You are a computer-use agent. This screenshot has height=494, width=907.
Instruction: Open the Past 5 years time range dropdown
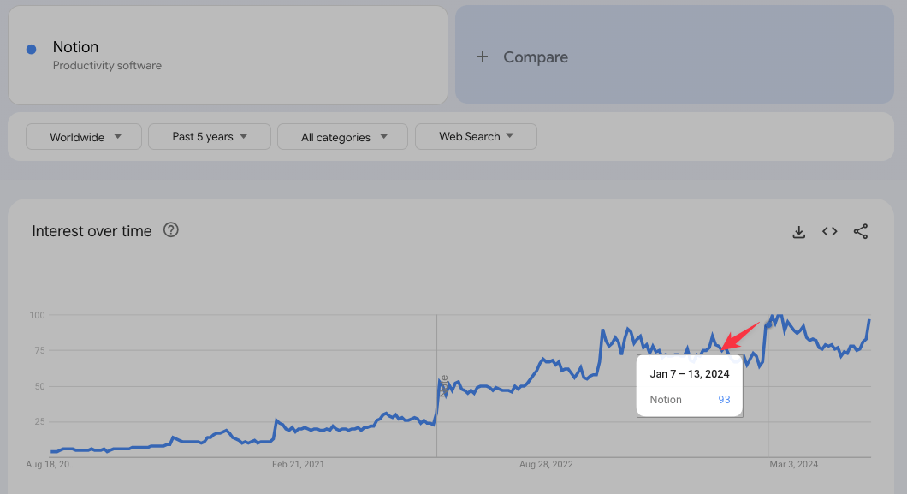[x=209, y=136]
